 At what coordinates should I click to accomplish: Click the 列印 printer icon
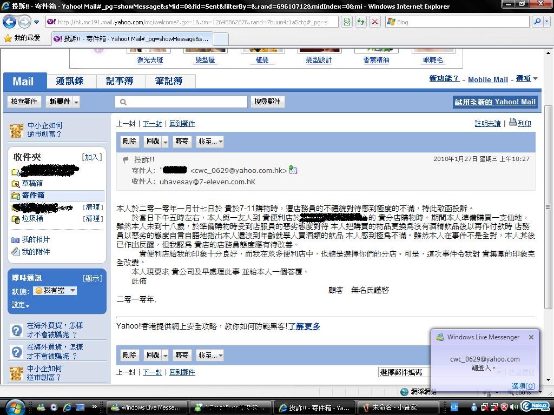[513, 123]
